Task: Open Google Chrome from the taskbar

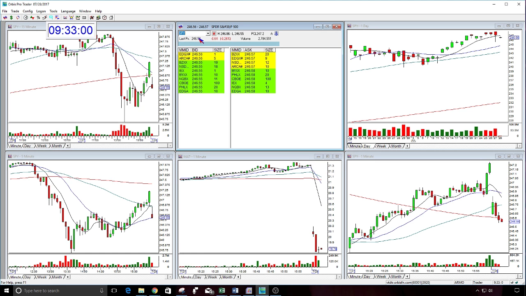Action: click(x=155, y=291)
